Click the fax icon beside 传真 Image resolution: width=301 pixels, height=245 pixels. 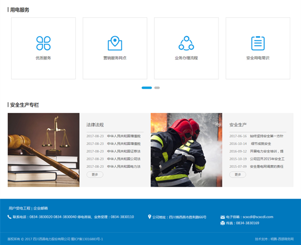(222, 223)
